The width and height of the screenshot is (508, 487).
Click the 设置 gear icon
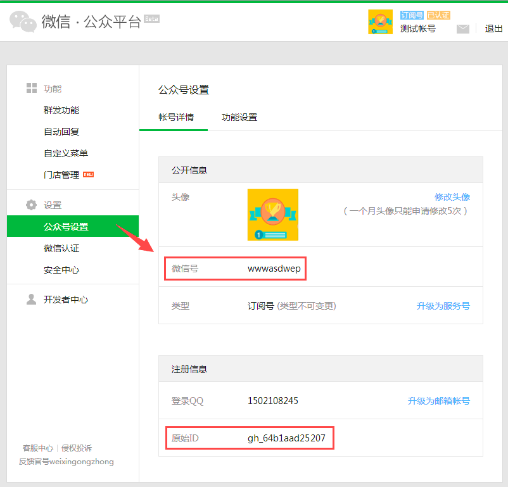coord(32,205)
